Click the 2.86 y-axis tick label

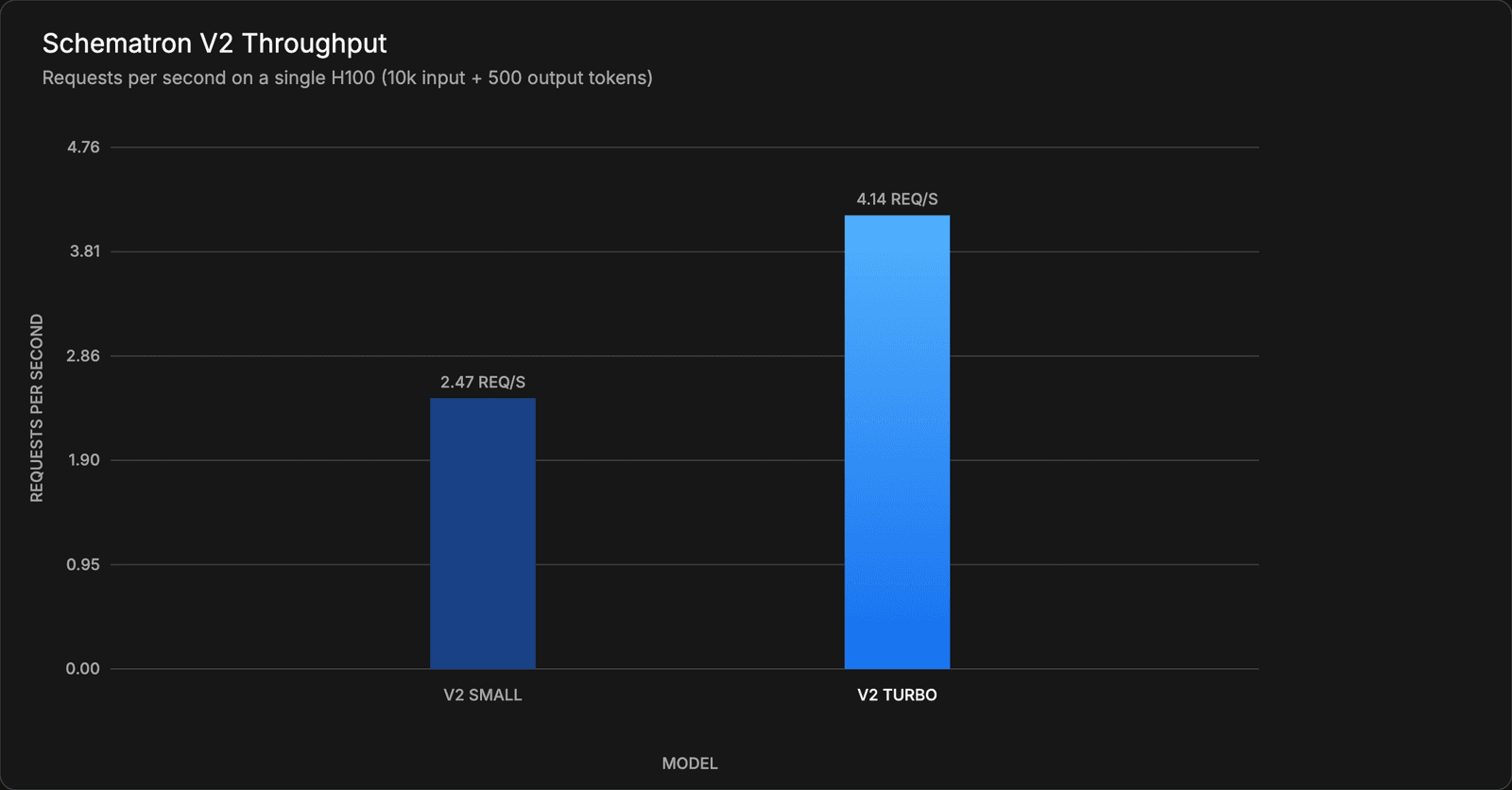pyautogui.click(x=83, y=356)
